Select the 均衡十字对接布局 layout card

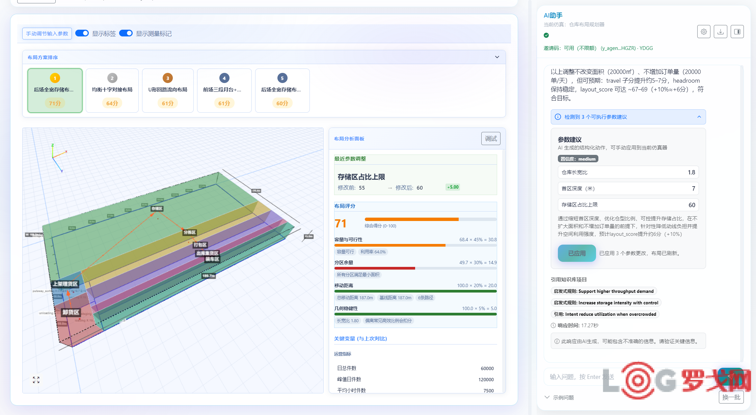(x=112, y=90)
